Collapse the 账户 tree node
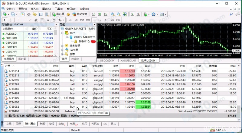The height and width of the screenshot is (133, 242). click(62, 33)
